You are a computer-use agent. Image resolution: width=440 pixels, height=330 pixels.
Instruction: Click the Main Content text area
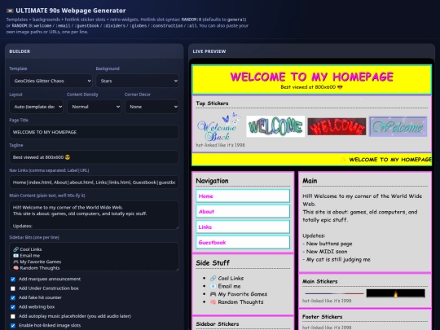click(94, 215)
